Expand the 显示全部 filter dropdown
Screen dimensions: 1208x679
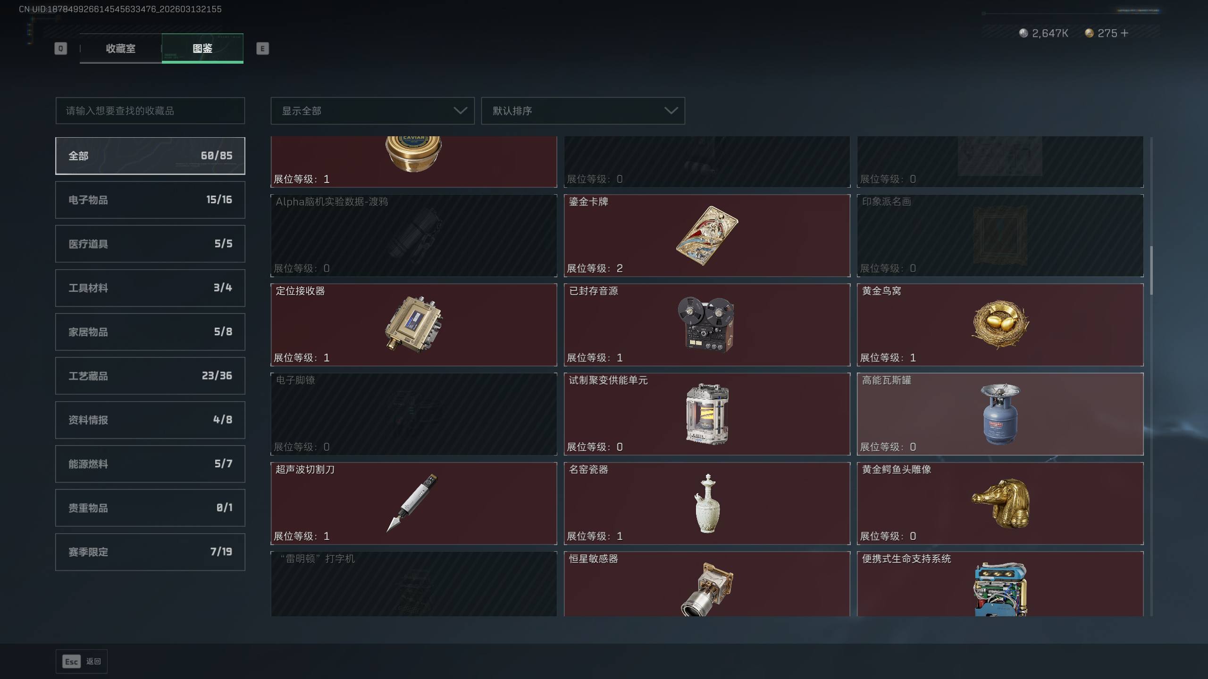(x=372, y=111)
